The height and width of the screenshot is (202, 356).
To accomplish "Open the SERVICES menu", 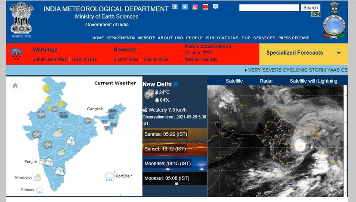I will [264, 38].
